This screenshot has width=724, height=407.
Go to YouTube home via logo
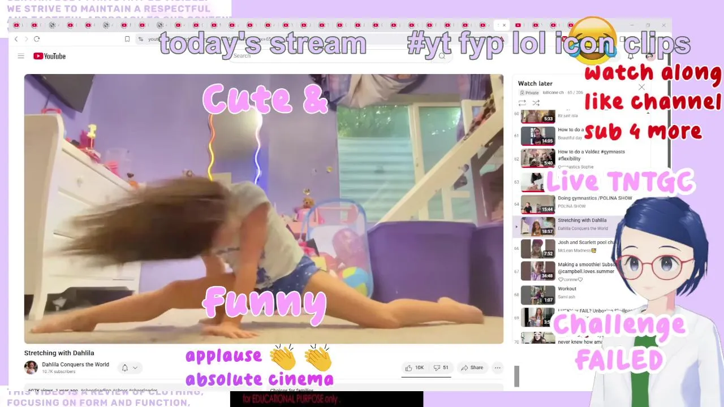pos(50,56)
